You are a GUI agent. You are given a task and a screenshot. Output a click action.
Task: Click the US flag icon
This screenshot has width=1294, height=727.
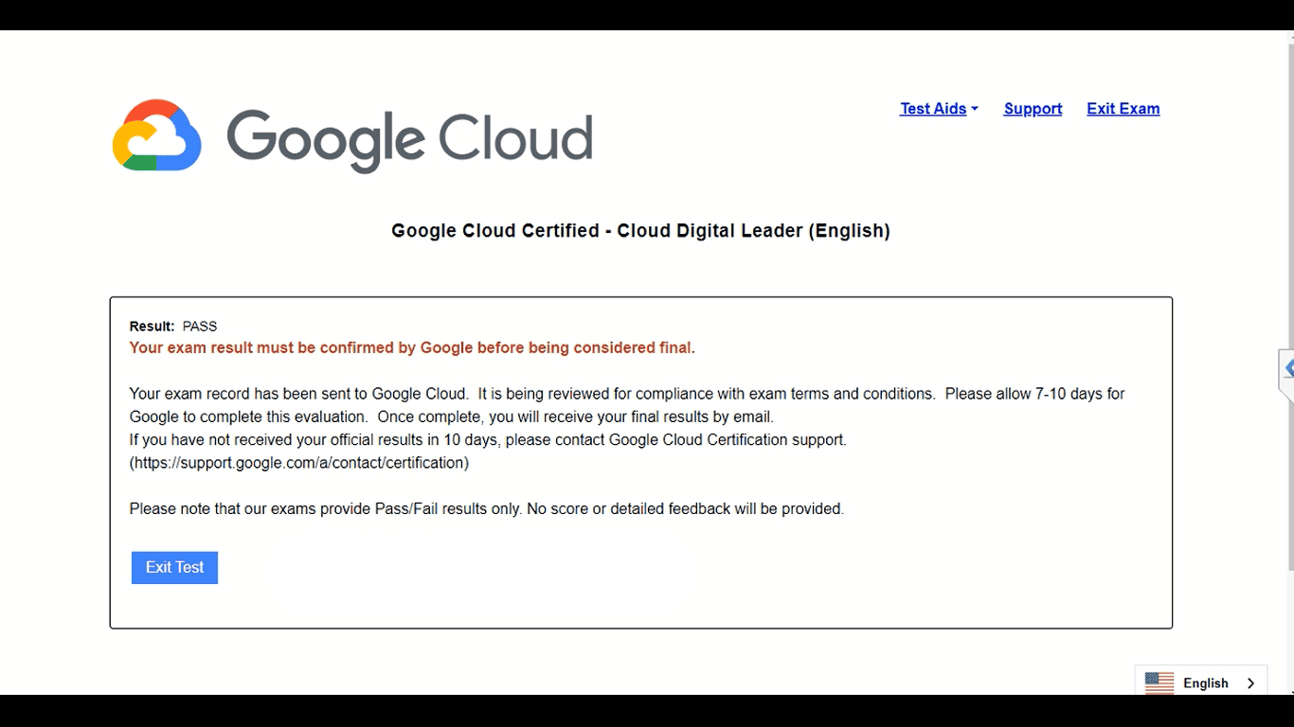[1159, 683]
